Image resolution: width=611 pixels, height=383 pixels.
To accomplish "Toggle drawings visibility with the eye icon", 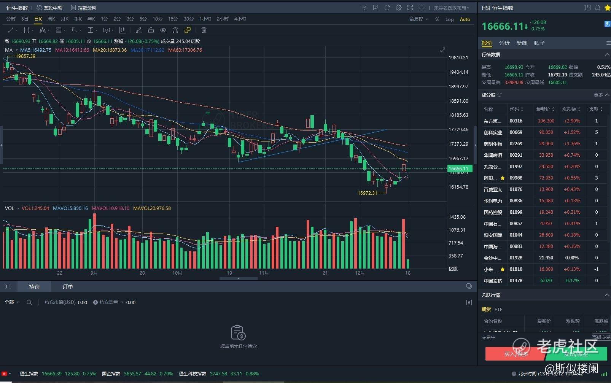I will [x=163, y=30].
